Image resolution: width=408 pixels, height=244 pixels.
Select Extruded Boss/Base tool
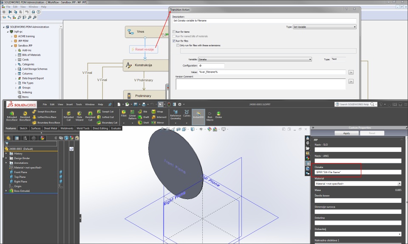coord(12,116)
